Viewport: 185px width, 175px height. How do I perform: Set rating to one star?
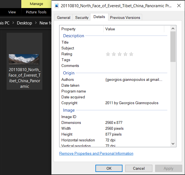pyautogui.click(x=108, y=54)
